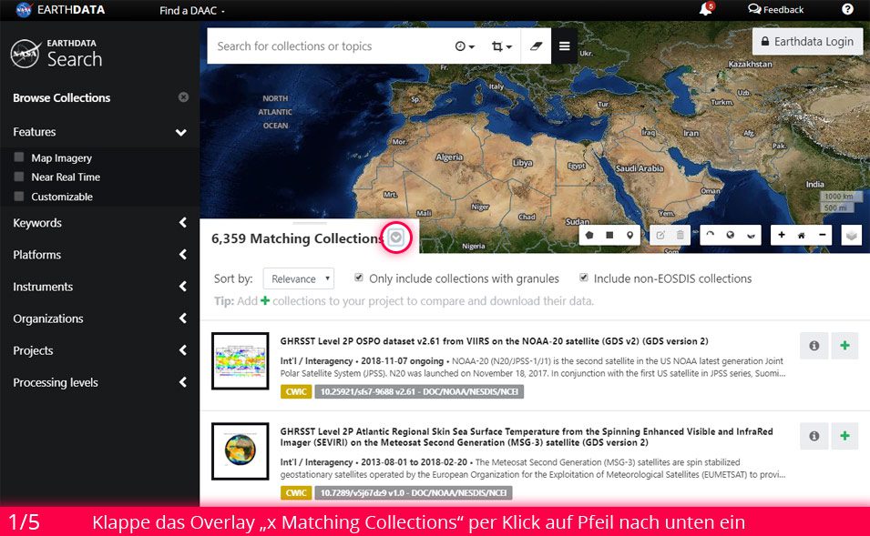Open the Find a DAAC menu

(192, 10)
